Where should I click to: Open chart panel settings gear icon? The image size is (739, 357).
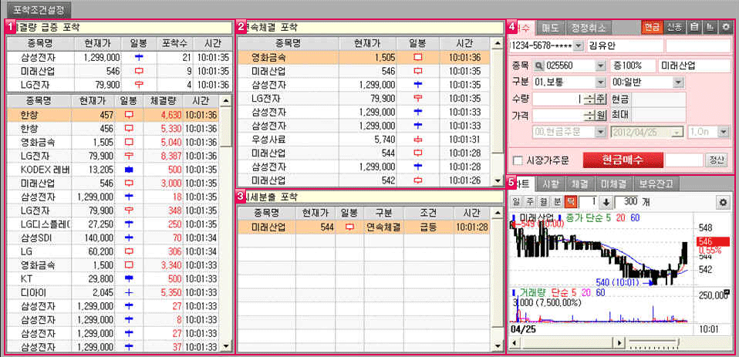click(722, 203)
